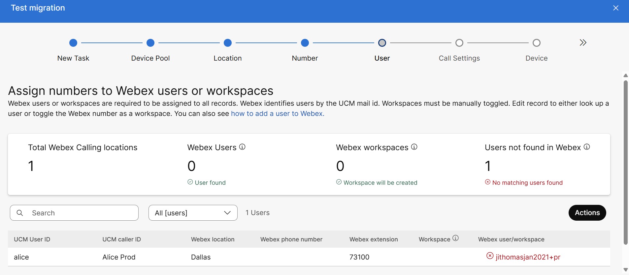The height and width of the screenshot is (275, 629).
Task: Go to the New Task step
Action: tap(73, 43)
